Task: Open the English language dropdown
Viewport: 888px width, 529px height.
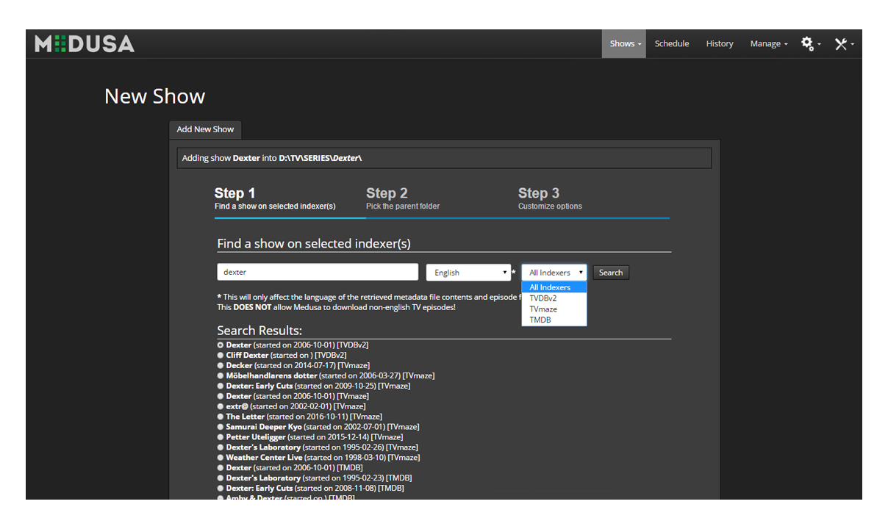Action: tap(468, 273)
